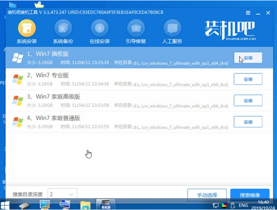Image resolution: width=277 pixels, height=210 pixels.
Task: Select the 1、Win7 旗舰版 title text
Action: click(47, 54)
